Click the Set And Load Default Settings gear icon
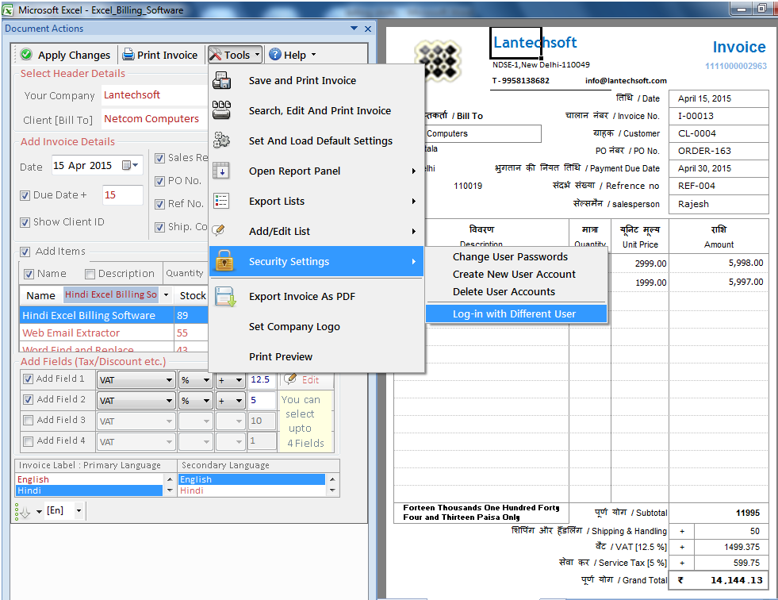778x600 pixels. [221, 140]
